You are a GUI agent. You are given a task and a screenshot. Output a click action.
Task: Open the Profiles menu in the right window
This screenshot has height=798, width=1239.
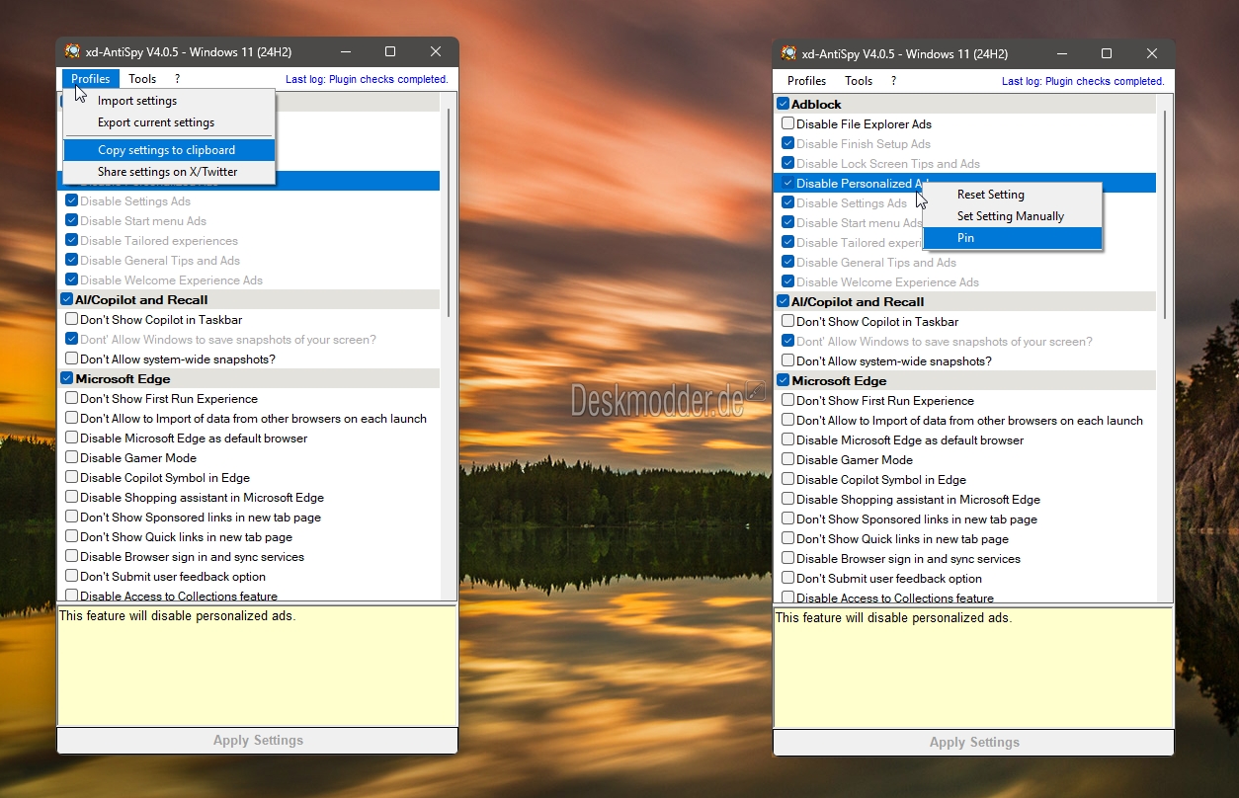point(807,81)
